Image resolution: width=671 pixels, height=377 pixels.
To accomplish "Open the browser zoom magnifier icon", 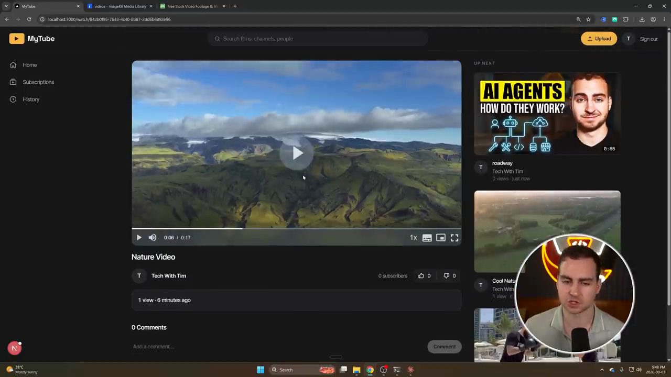I will [579, 19].
